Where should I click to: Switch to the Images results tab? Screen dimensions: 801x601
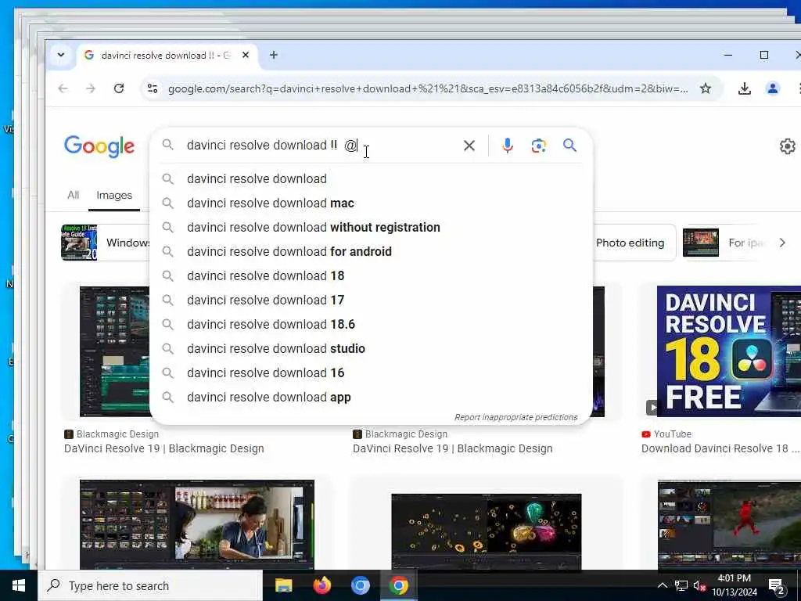114,195
